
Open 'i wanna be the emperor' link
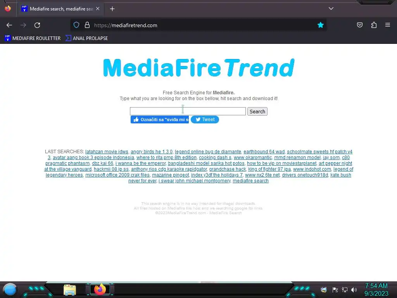pos(140,163)
